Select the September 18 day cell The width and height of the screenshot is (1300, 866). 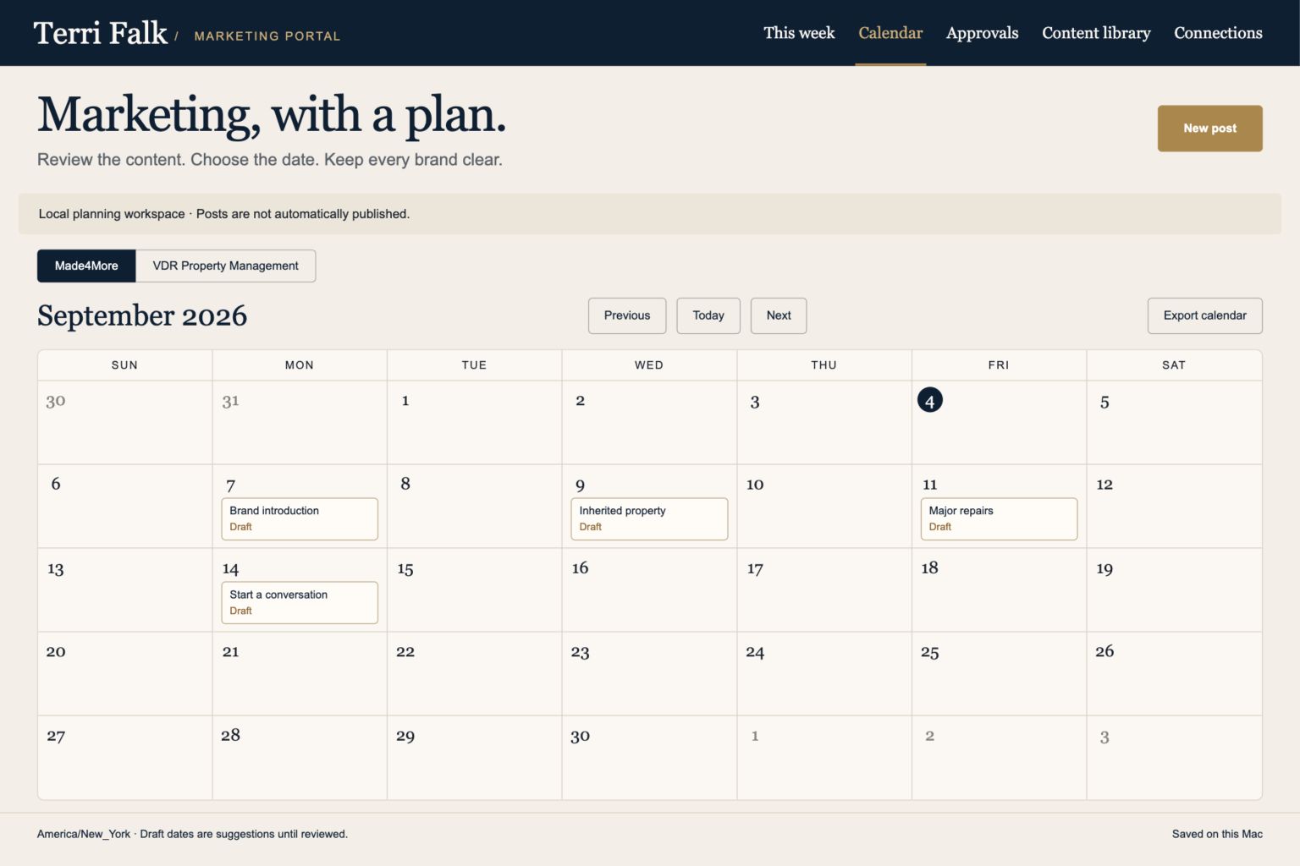(x=999, y=589)
